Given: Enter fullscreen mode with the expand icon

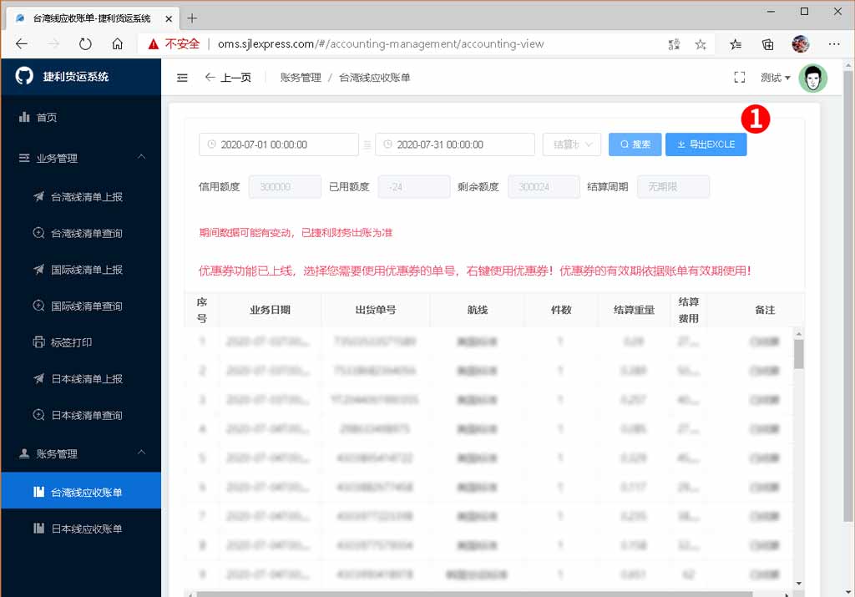Looking at the screenshot, I should pyautogui.click(x=740, y=78).
